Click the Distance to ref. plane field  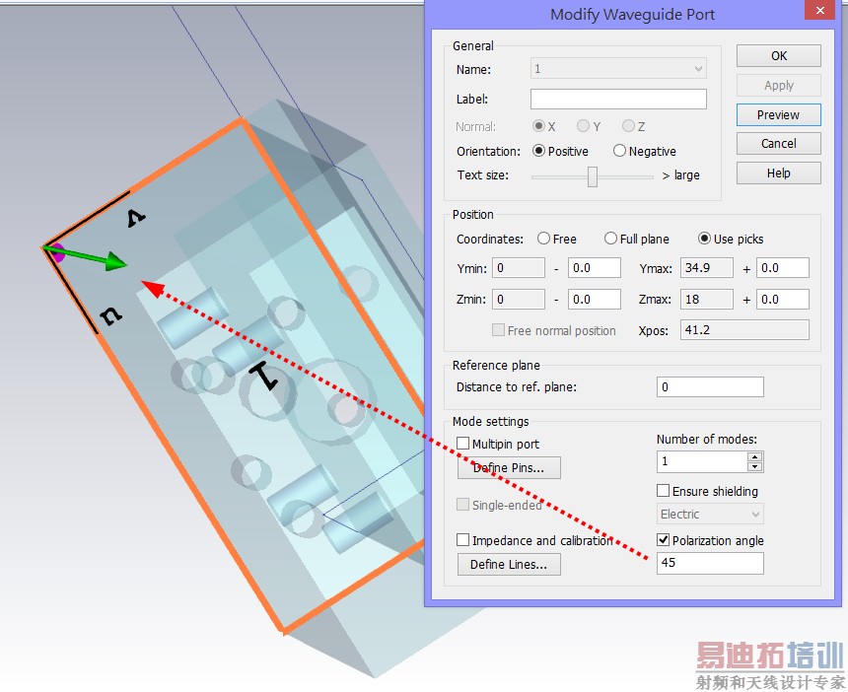coord(710,387)
